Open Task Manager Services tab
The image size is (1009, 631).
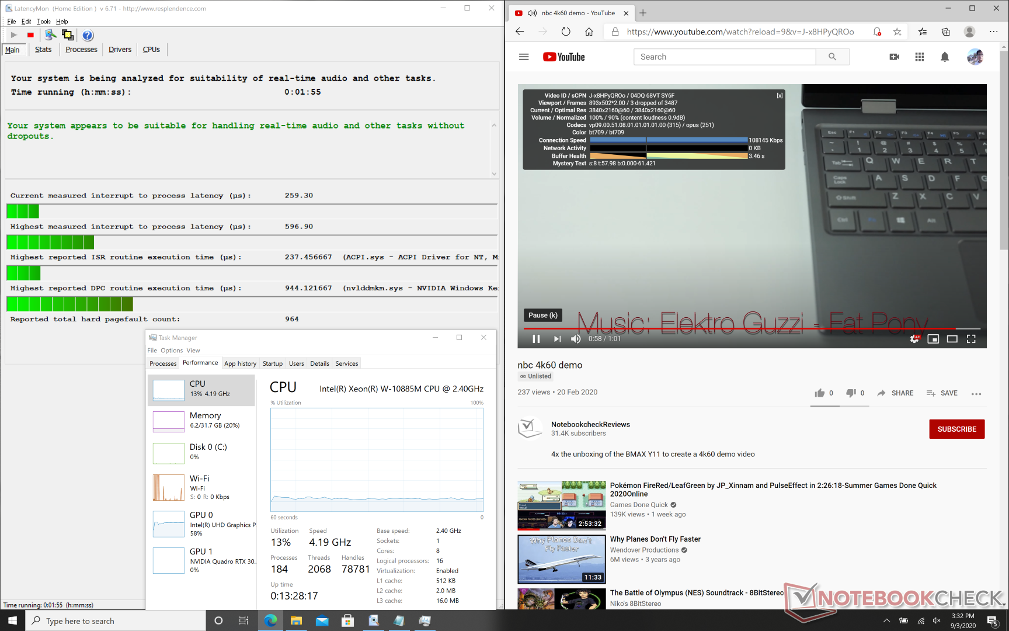pos(347,363)
